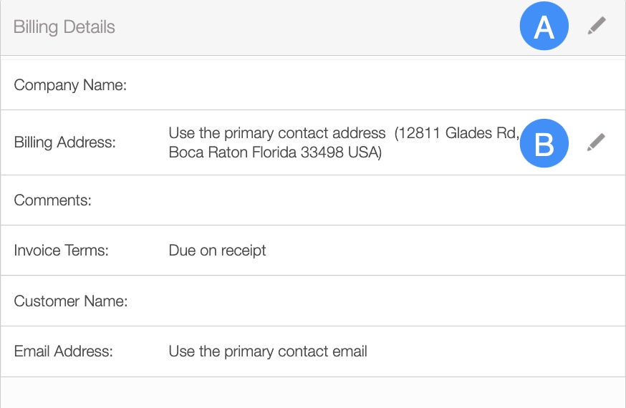Click the empty Company Name value area
The height and width of the screenshot is (408, 626).
[358, 85]
